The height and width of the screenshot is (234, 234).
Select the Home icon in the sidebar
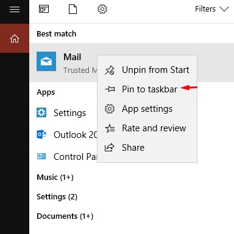coord(15,38)
